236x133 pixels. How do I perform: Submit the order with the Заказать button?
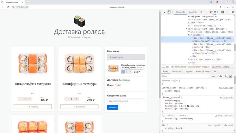click(112, 108)
